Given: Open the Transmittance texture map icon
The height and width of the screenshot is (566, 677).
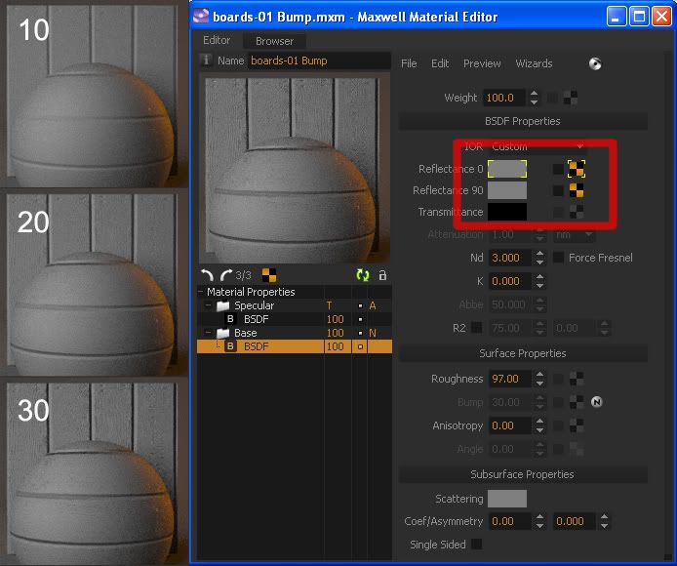Looking at the screenshot, I should [x=577, y=212].
